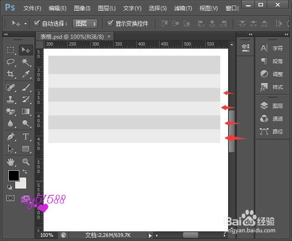Viewport: 292px width, 241px height.
Task: Toggle the 自动选择 checkbox
Action: pyautogui.click(x=36, y=23)
